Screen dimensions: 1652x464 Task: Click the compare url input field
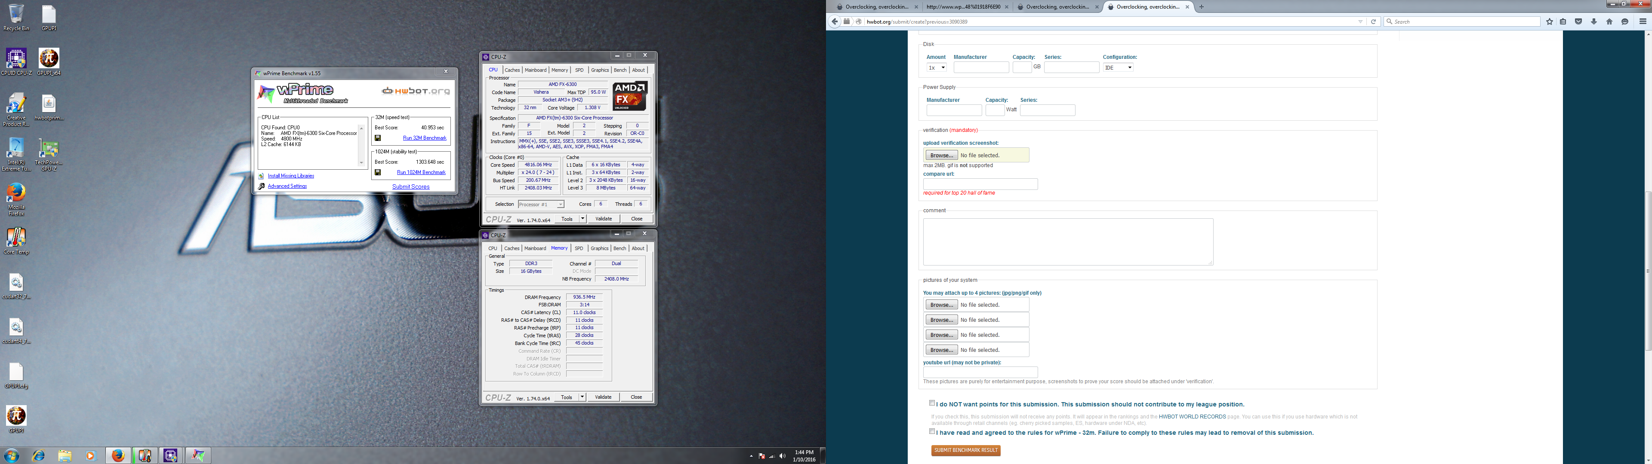pyautogui.click(x=980, y=184)
